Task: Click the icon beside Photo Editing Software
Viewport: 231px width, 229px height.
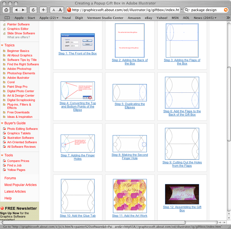Action: coord(4,129)
